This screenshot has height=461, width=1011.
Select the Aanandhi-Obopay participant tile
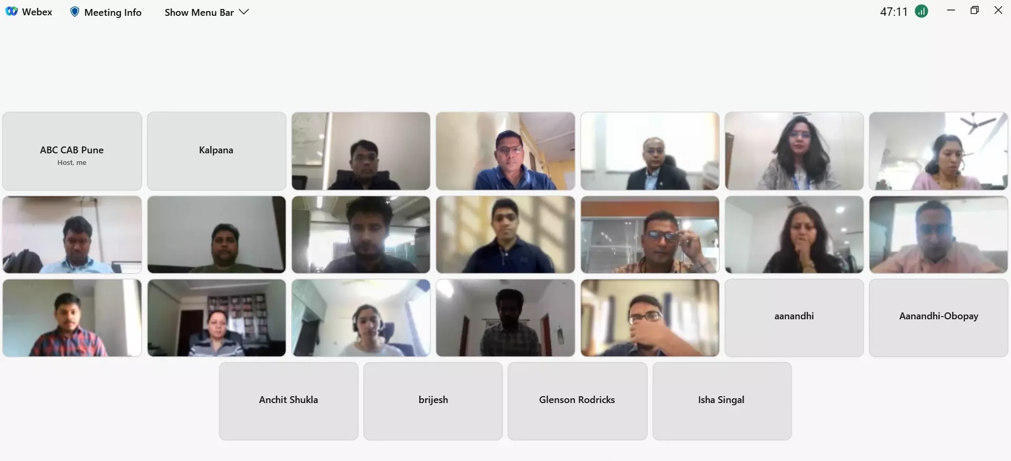coord(938,318)
